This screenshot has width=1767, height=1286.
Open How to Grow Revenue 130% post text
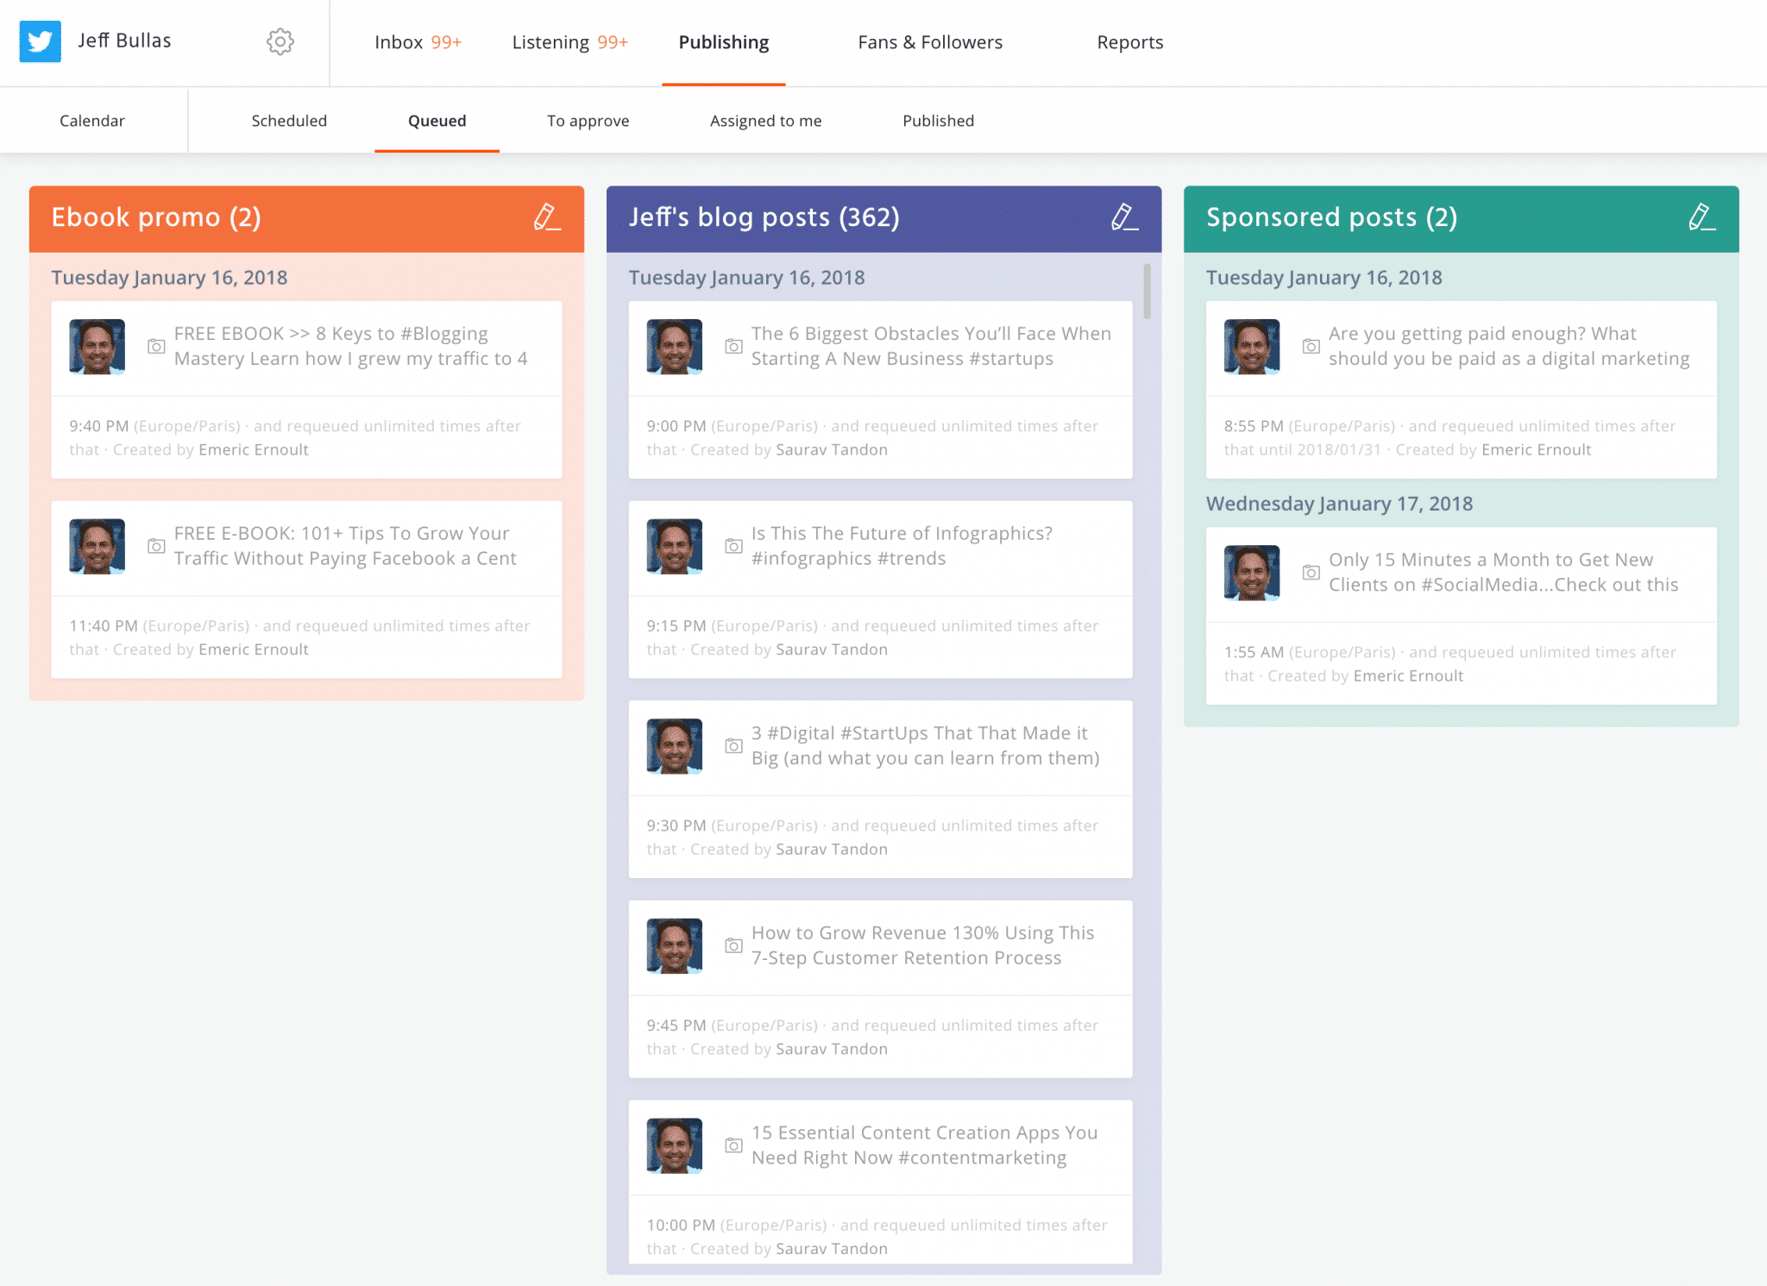tap(922, 945)
